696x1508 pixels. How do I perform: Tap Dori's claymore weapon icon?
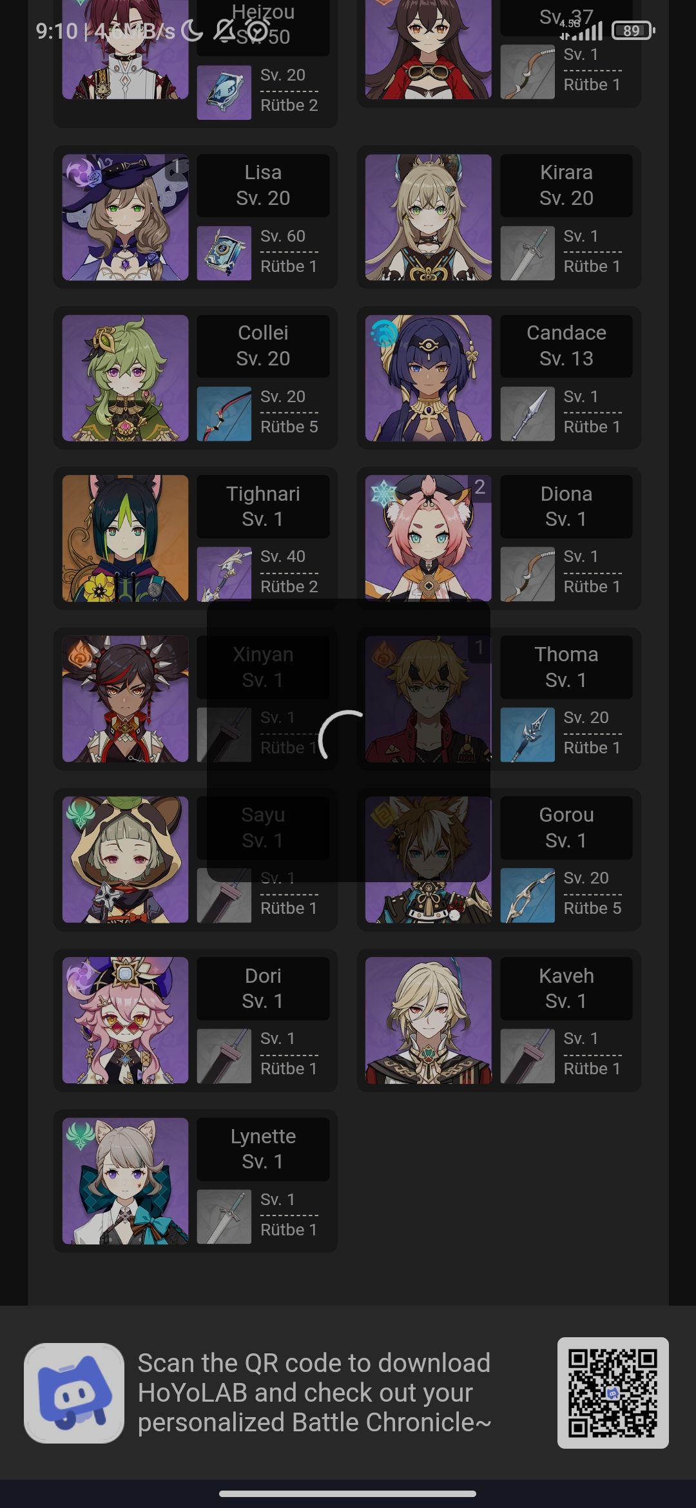(224, 1056)
